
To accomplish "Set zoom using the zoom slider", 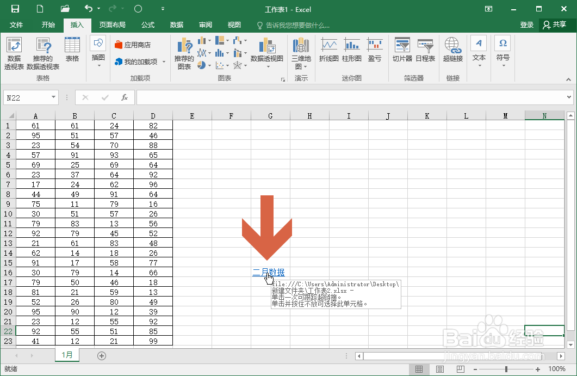I will pos(506,369).
